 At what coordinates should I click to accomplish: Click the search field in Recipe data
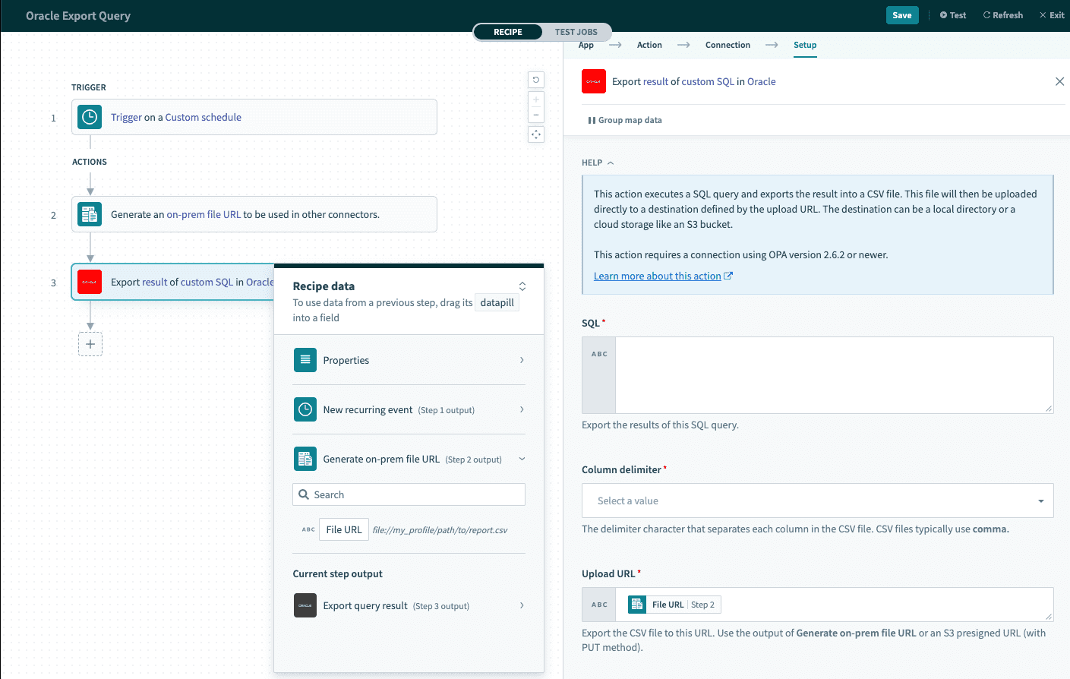pyautogui.click(x=409, y=494)
